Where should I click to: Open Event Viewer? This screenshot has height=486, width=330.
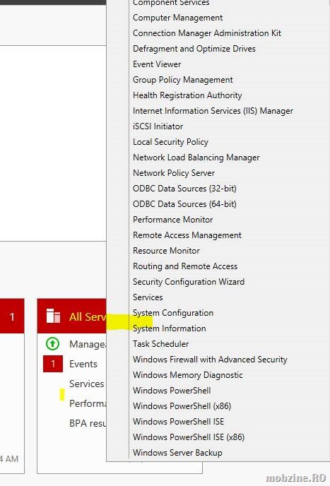tap(157, 64)
